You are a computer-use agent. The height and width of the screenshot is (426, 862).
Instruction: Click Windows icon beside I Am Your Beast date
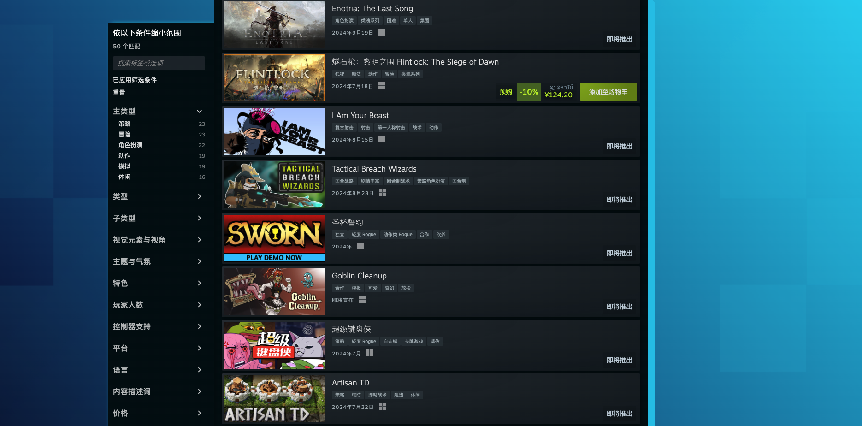[x=382, y=139]
